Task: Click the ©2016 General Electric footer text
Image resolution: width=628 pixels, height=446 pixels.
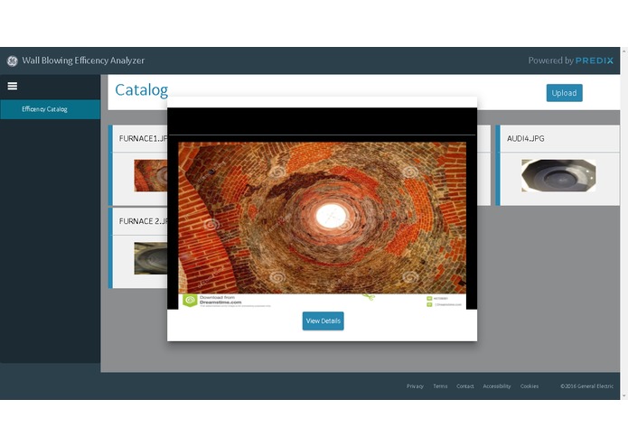Action: [586, 386]
